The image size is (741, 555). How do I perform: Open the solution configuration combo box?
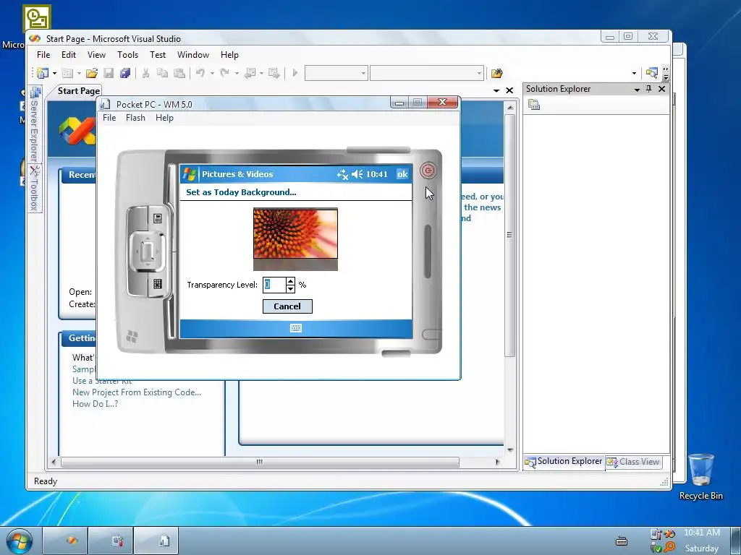click(x=336, y=73)
